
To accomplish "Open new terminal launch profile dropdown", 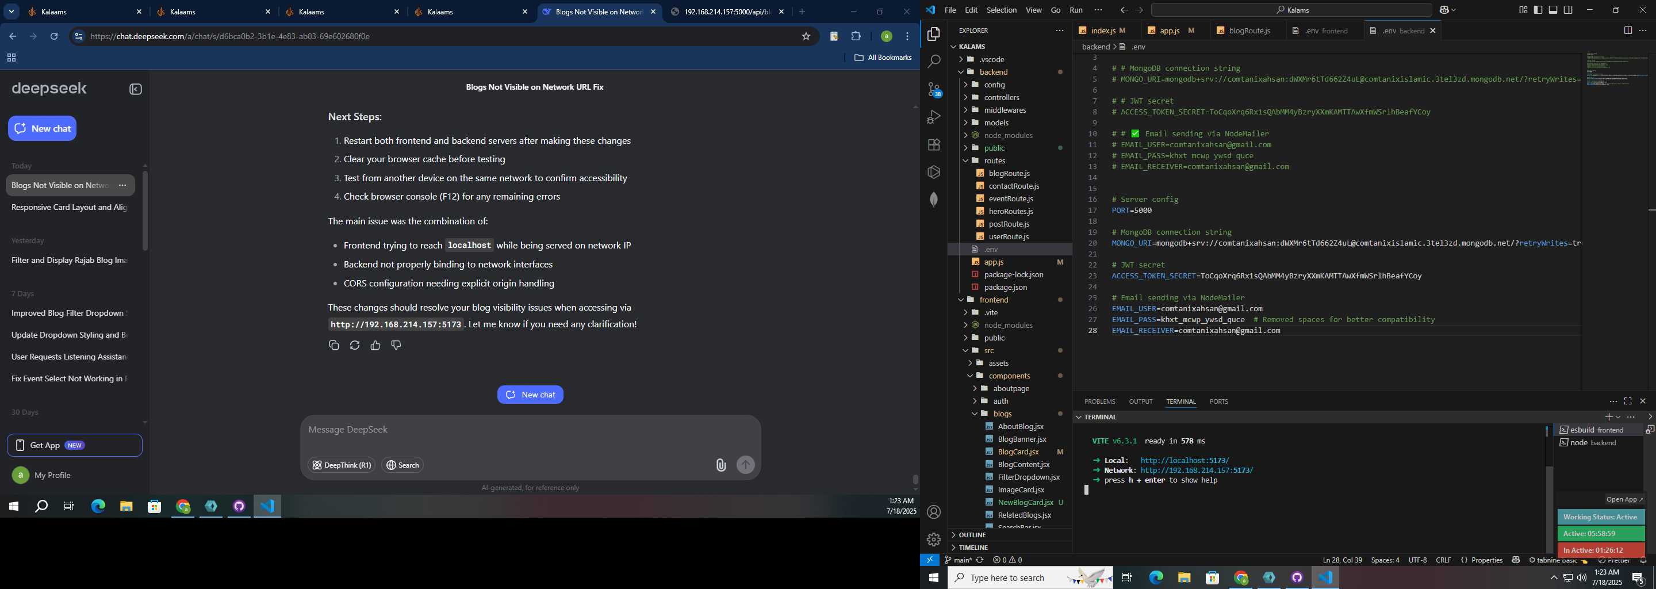I will pyautogui.click(x=1618, y=418).
